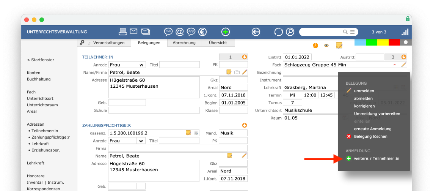Open Inventar | Instrum. in the sidebar
This screenshot has height=191, width=433.
pyautogui.click(x=45, y=182)
